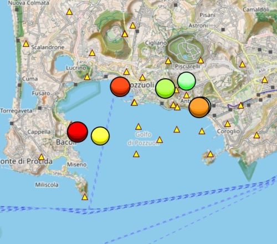This screenshot has width=277, height=244.
Task: Select the yellow earthquake circle in the gulf
Action: pos(100,136)
